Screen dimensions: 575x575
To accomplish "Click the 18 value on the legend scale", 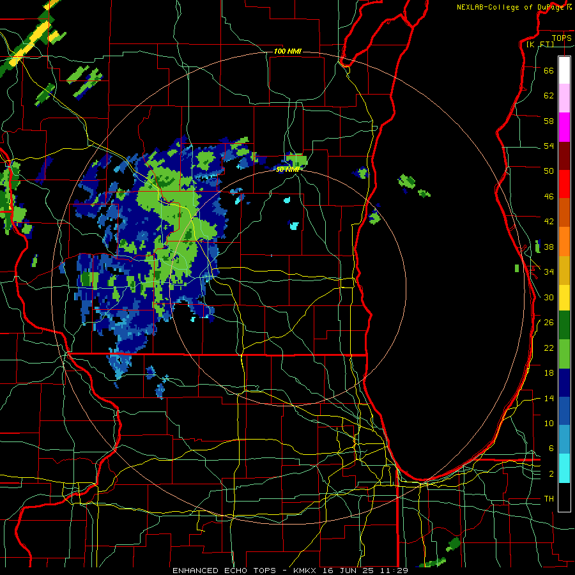I will [x=549, y=373].
